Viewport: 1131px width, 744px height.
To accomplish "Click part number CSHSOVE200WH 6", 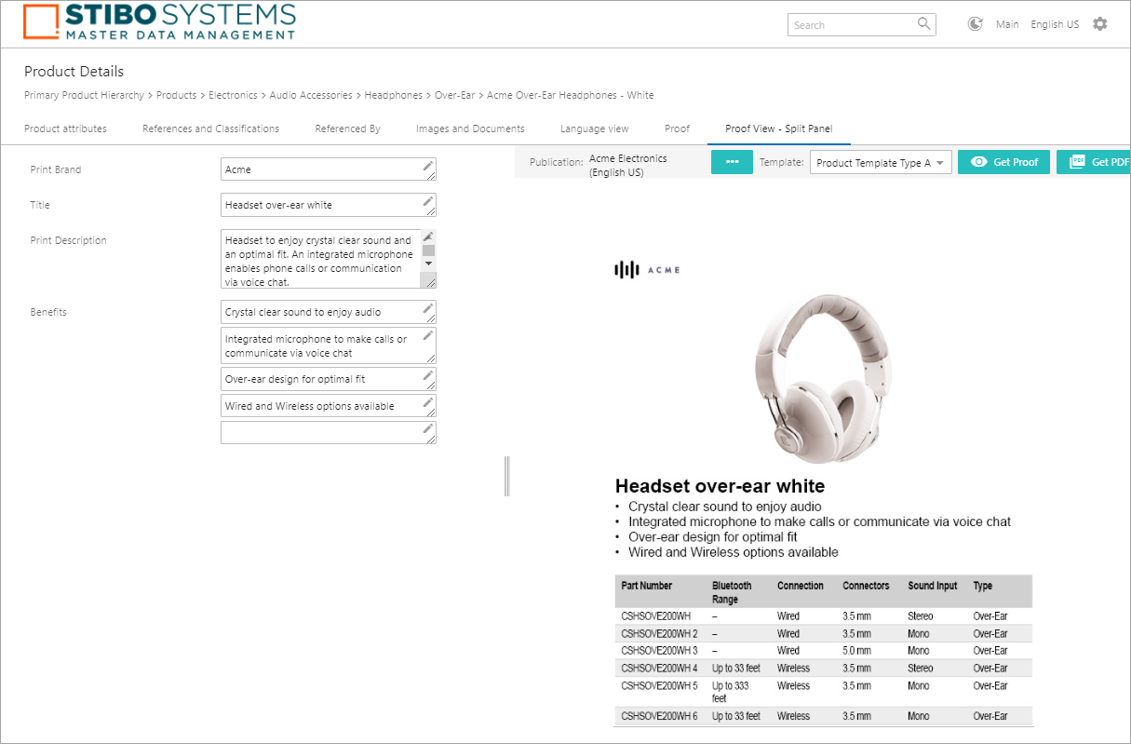I will 659,716.
